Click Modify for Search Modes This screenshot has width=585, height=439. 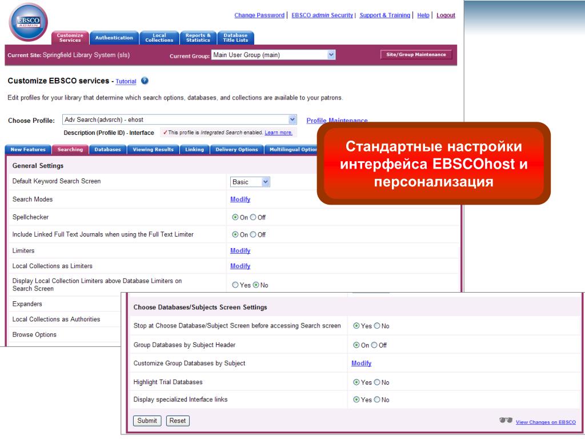coord(241,199)
